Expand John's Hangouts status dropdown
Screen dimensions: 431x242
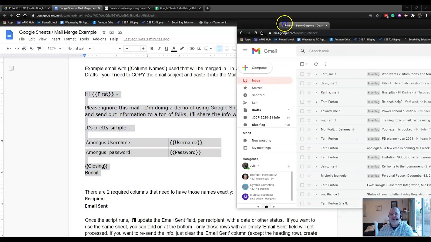258,166
